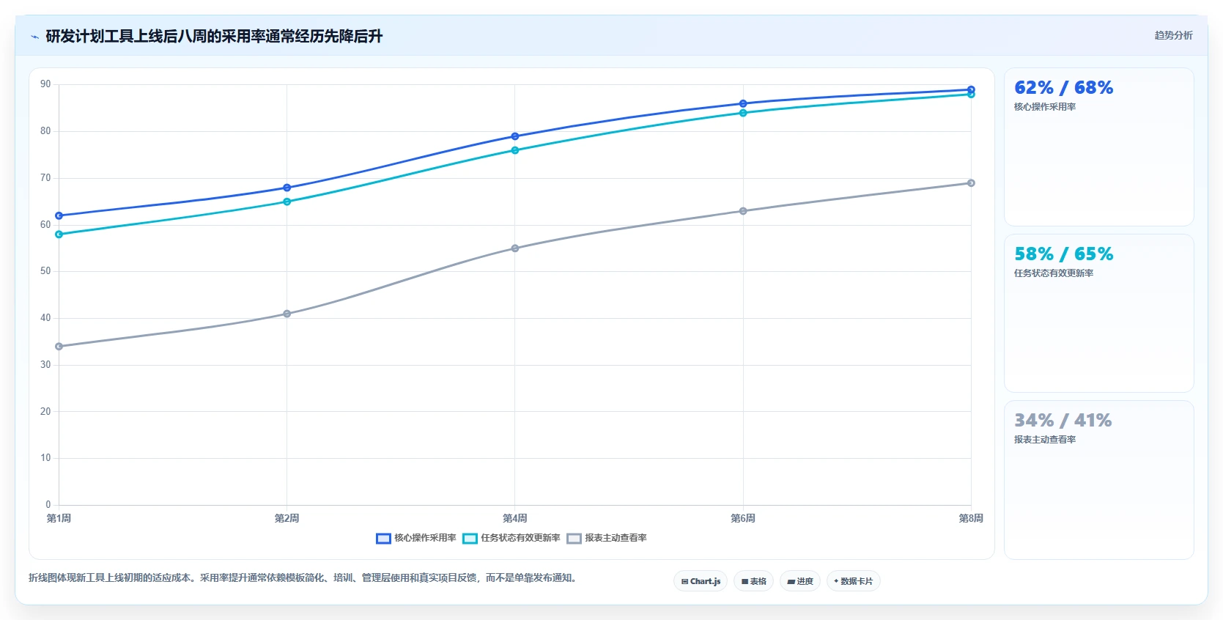1223x620 pixels.
Task: Select the teal 任务状态有效更新率 point at 第6周
Action: 743,113
